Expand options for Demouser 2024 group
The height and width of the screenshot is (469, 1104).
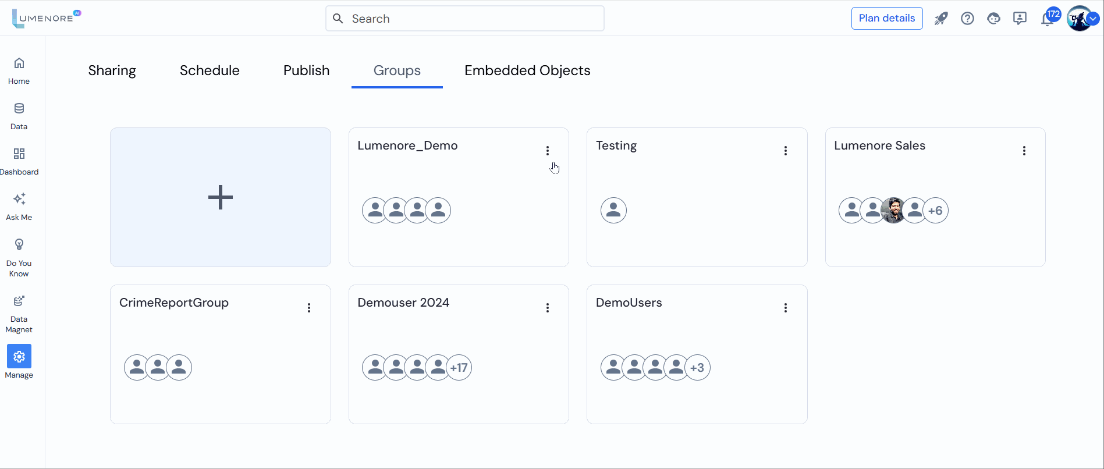tap(547, 308)
